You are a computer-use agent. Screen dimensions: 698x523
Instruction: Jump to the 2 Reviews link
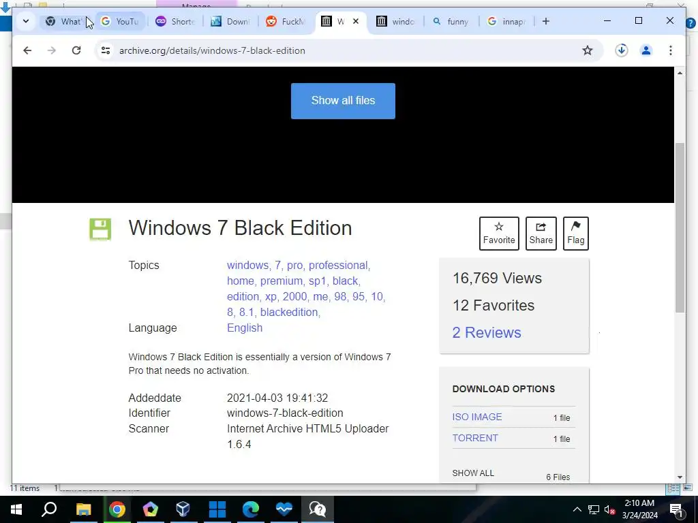pos(487,332)
